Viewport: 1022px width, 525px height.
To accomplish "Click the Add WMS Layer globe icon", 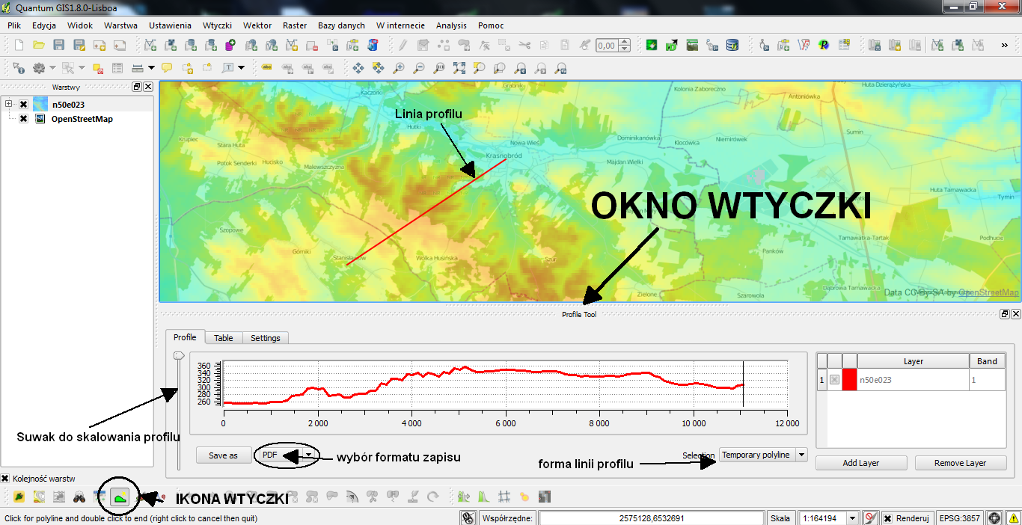I will [251, 45].
